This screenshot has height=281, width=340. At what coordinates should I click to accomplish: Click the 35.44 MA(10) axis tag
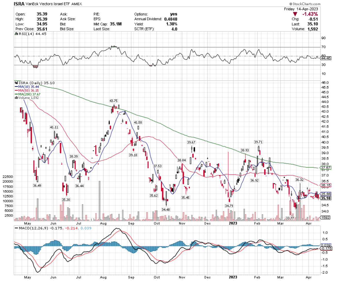pos(326,194)
